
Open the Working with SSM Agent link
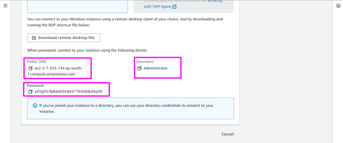click(x=157, y=7)
